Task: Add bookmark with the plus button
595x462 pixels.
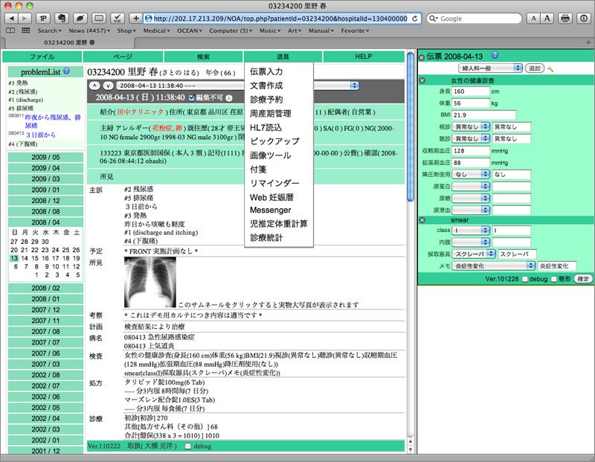Action: click(135, 18)
